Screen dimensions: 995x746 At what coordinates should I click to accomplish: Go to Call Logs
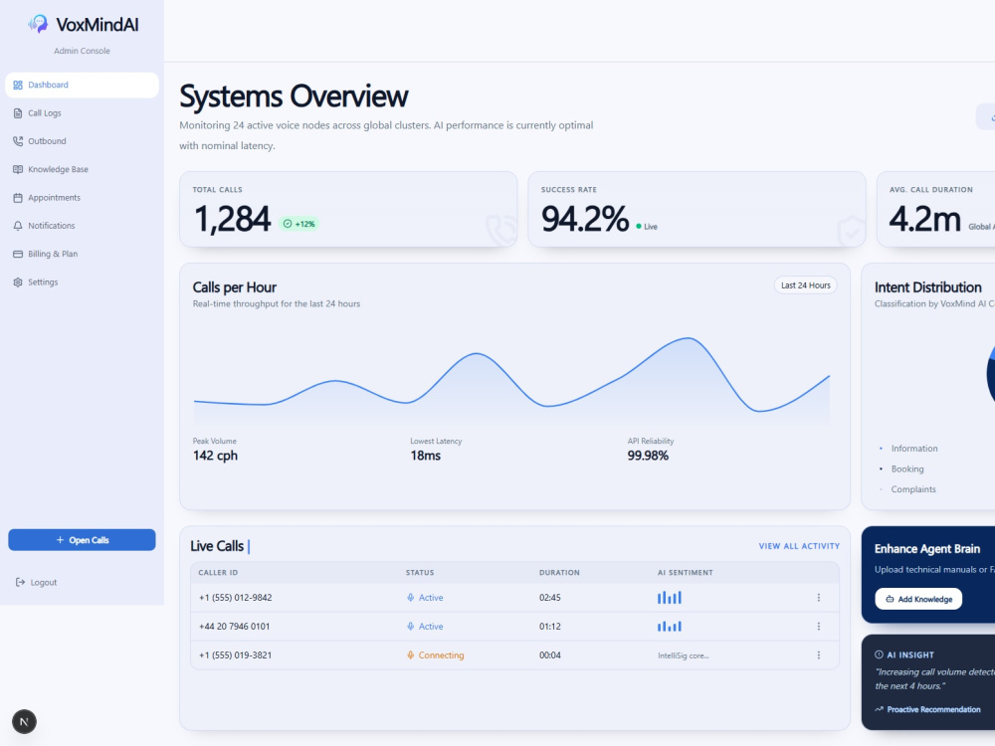click(82, 113)
